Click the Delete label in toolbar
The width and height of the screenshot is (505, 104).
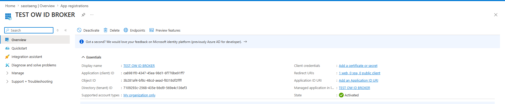click(114, 31)
